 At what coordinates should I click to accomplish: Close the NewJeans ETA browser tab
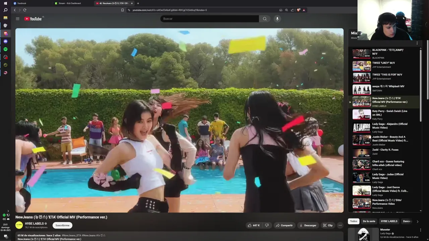[x=132, y=3]
